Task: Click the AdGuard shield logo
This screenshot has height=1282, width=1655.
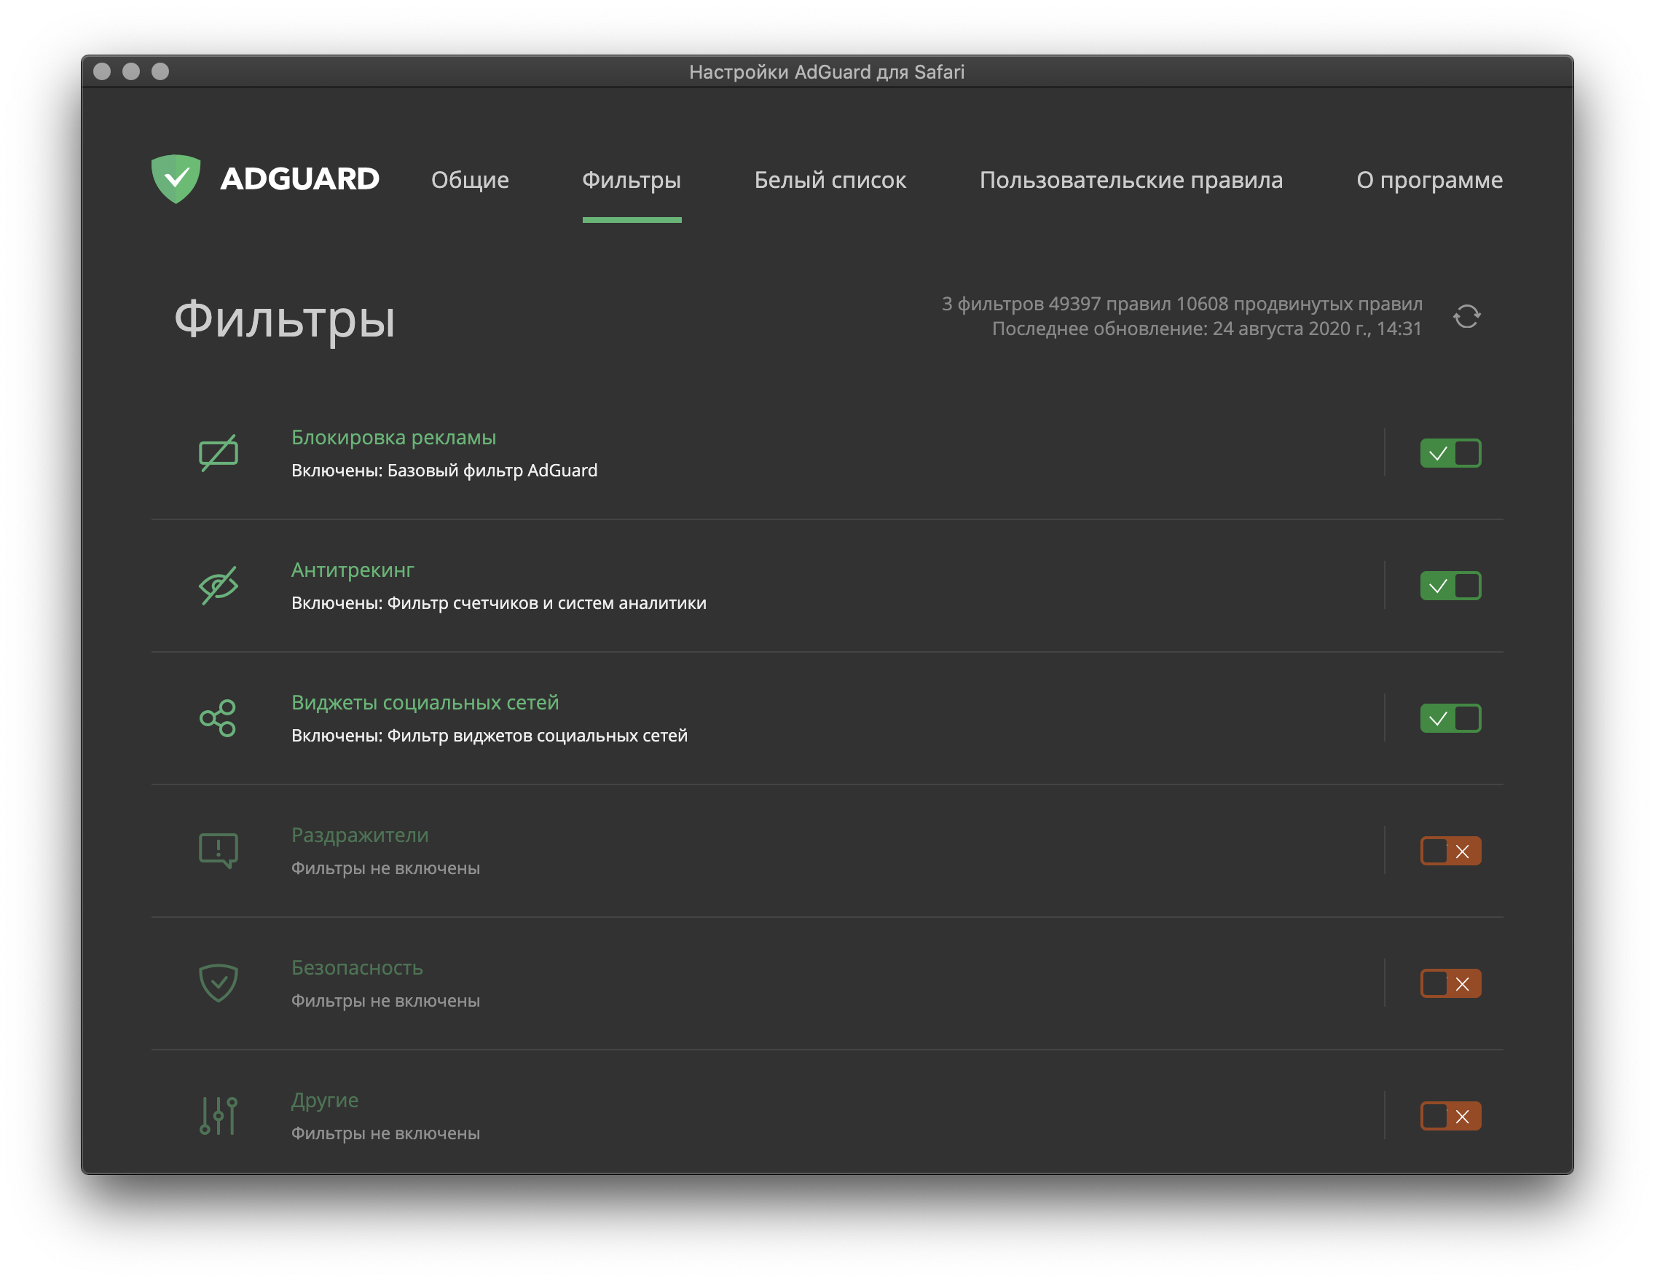Action: [x=176, y=178]
